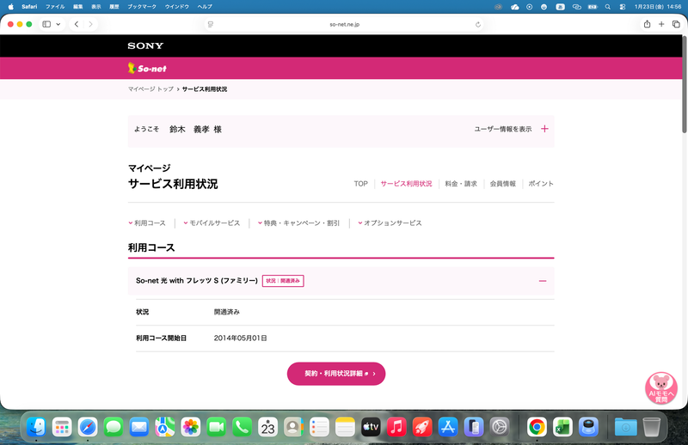688x445 pixels.
Task: Open the 編集 menu
Action: click(x=77, y=7)
